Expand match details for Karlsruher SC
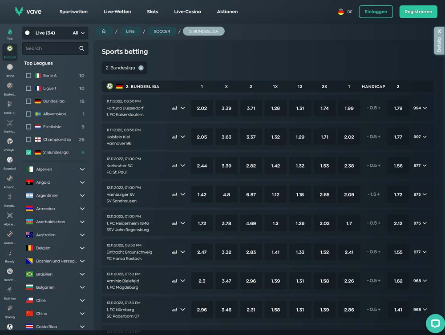The image size is (445, 335). tap(183, 165)
